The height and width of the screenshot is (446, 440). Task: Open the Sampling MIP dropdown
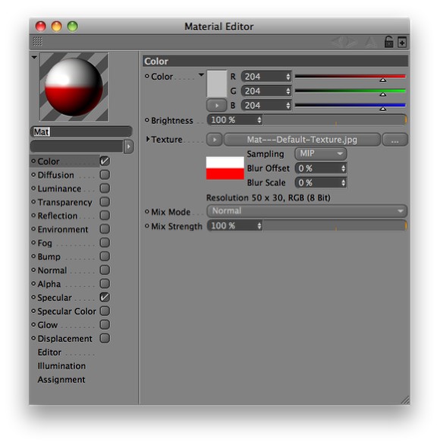(x=321, y=154)
